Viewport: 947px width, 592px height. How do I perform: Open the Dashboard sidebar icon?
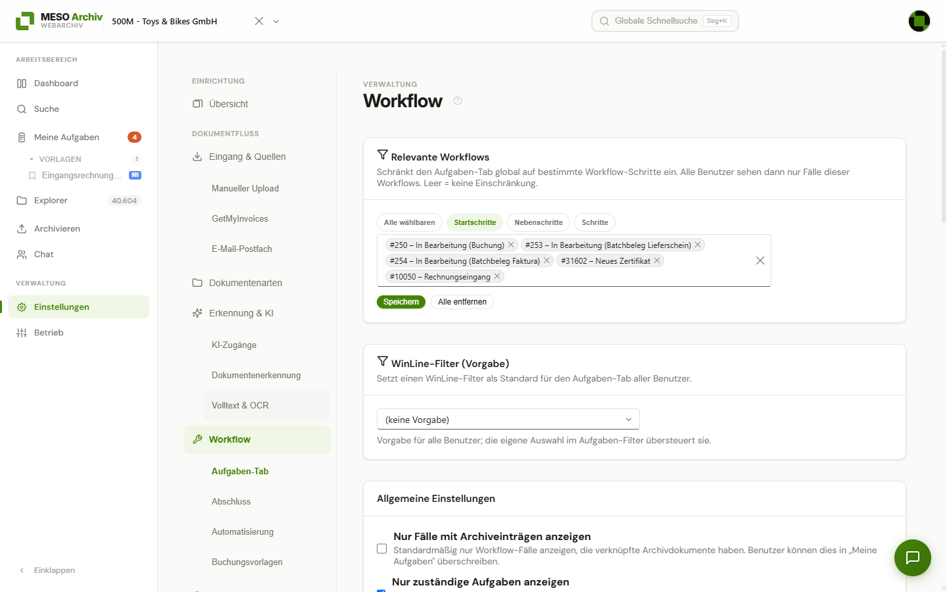coord(22,84)
